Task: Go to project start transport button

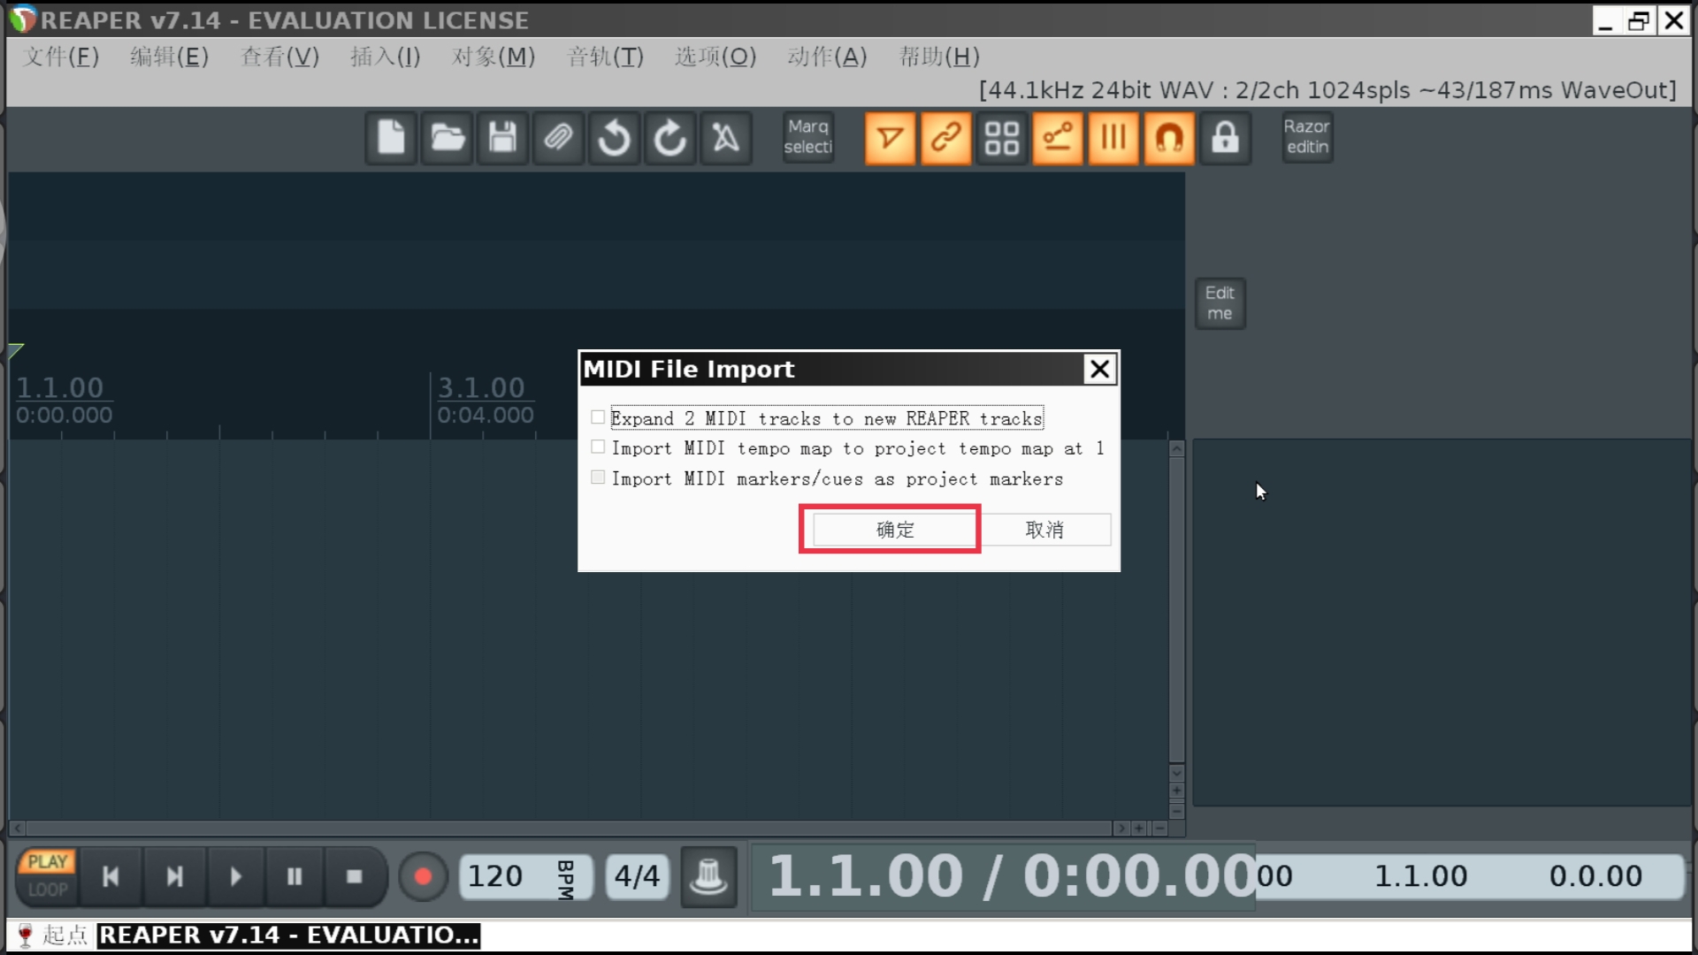Action: [111, 876]
